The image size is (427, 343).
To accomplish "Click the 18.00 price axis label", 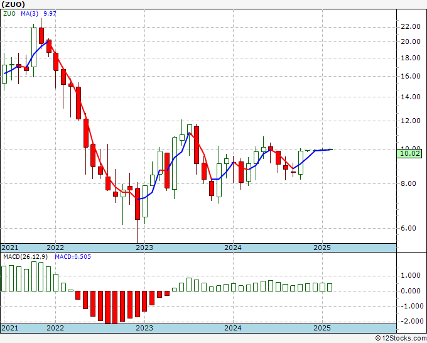I will coord(411,58).
